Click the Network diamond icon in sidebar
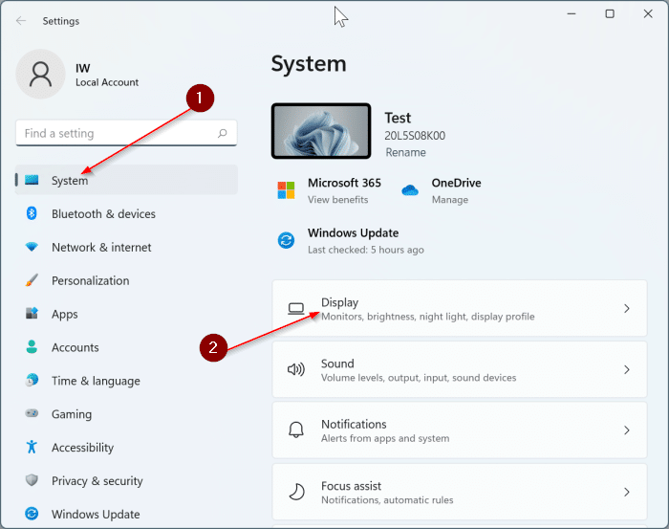 click(32, 247)
